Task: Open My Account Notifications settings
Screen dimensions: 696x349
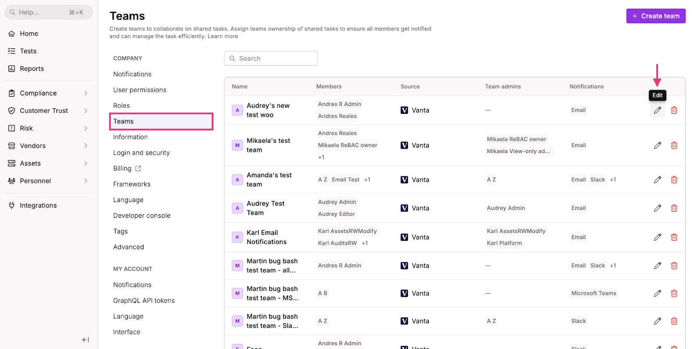Action: coord(132,285)
